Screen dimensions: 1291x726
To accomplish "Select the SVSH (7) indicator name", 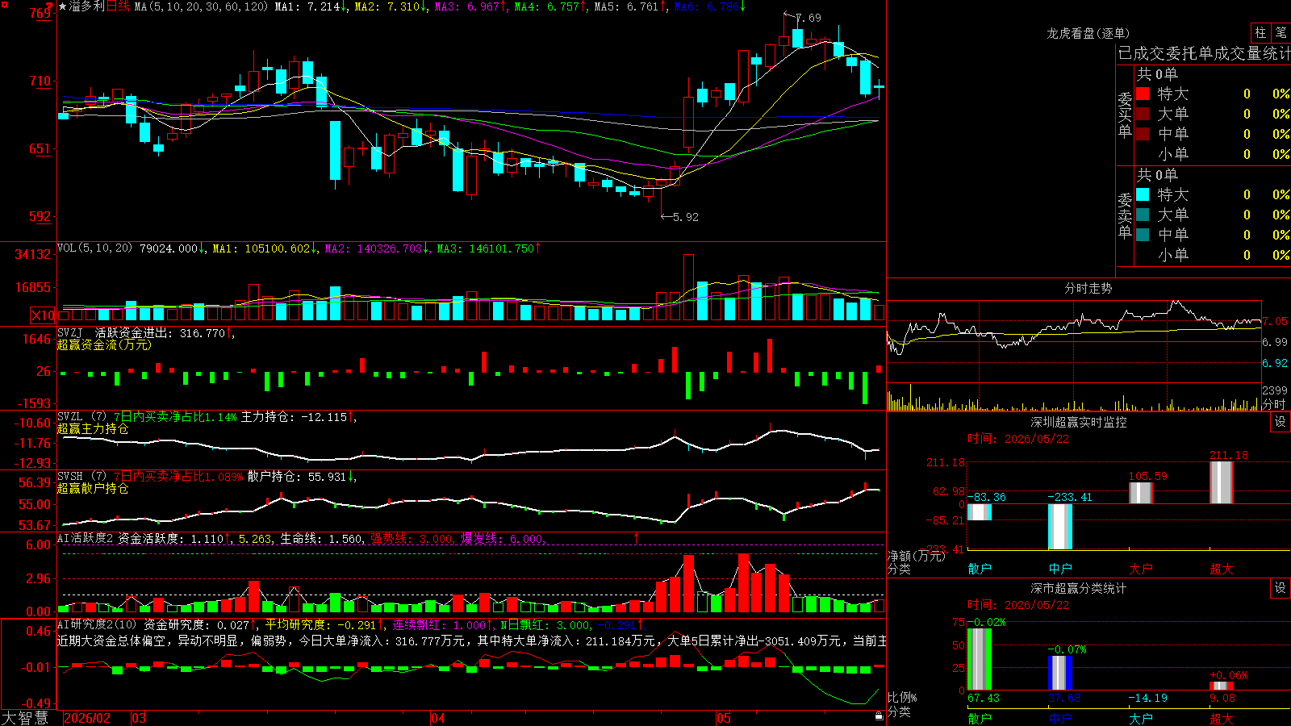I will click(x=82, y=477).
